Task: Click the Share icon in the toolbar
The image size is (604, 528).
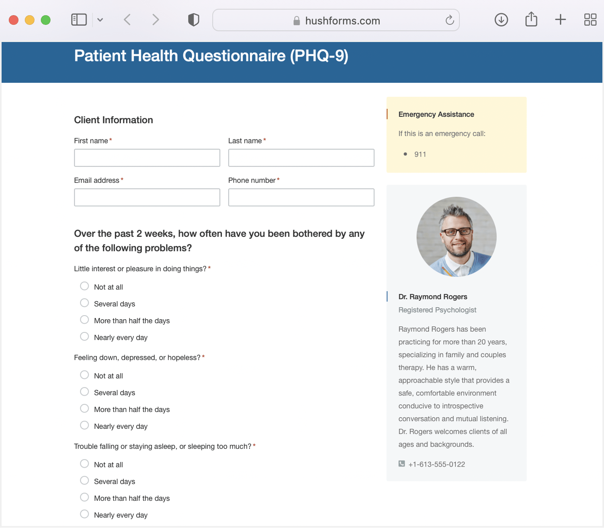Action: pos(530,19)
